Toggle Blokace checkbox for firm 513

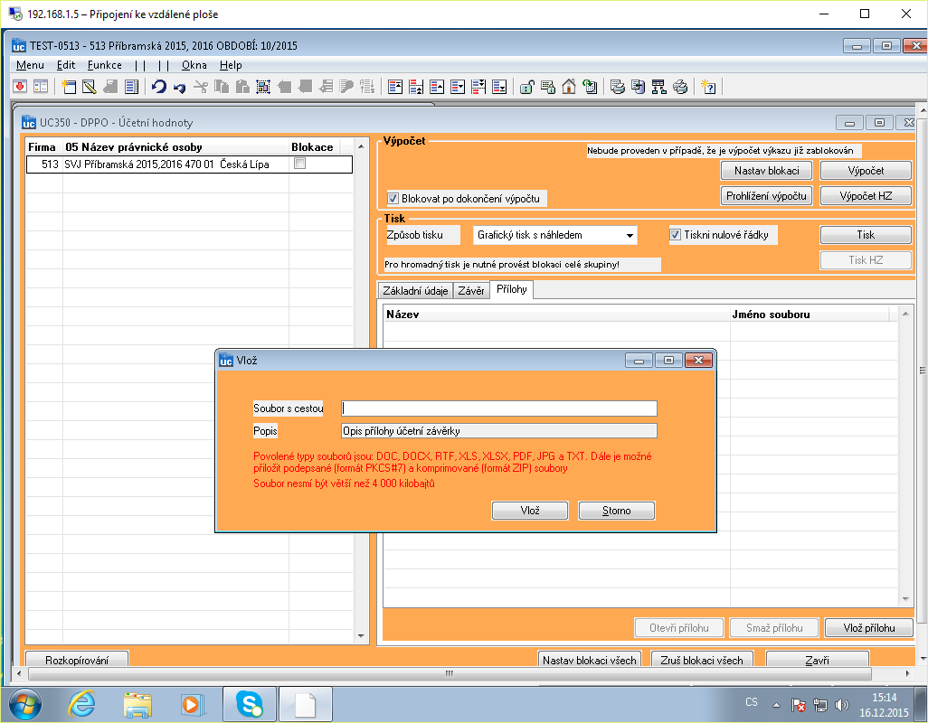point(300,164)
